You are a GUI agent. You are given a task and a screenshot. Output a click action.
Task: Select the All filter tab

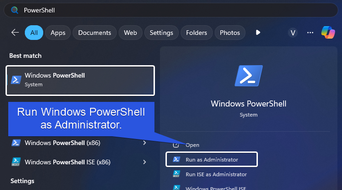tap(34, 33)
